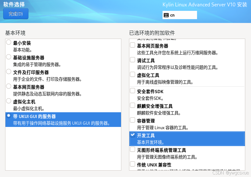251x177 pixels.
Task: Click the 已选环境的附加软件 heading
Action: click(x=152, y=33)
